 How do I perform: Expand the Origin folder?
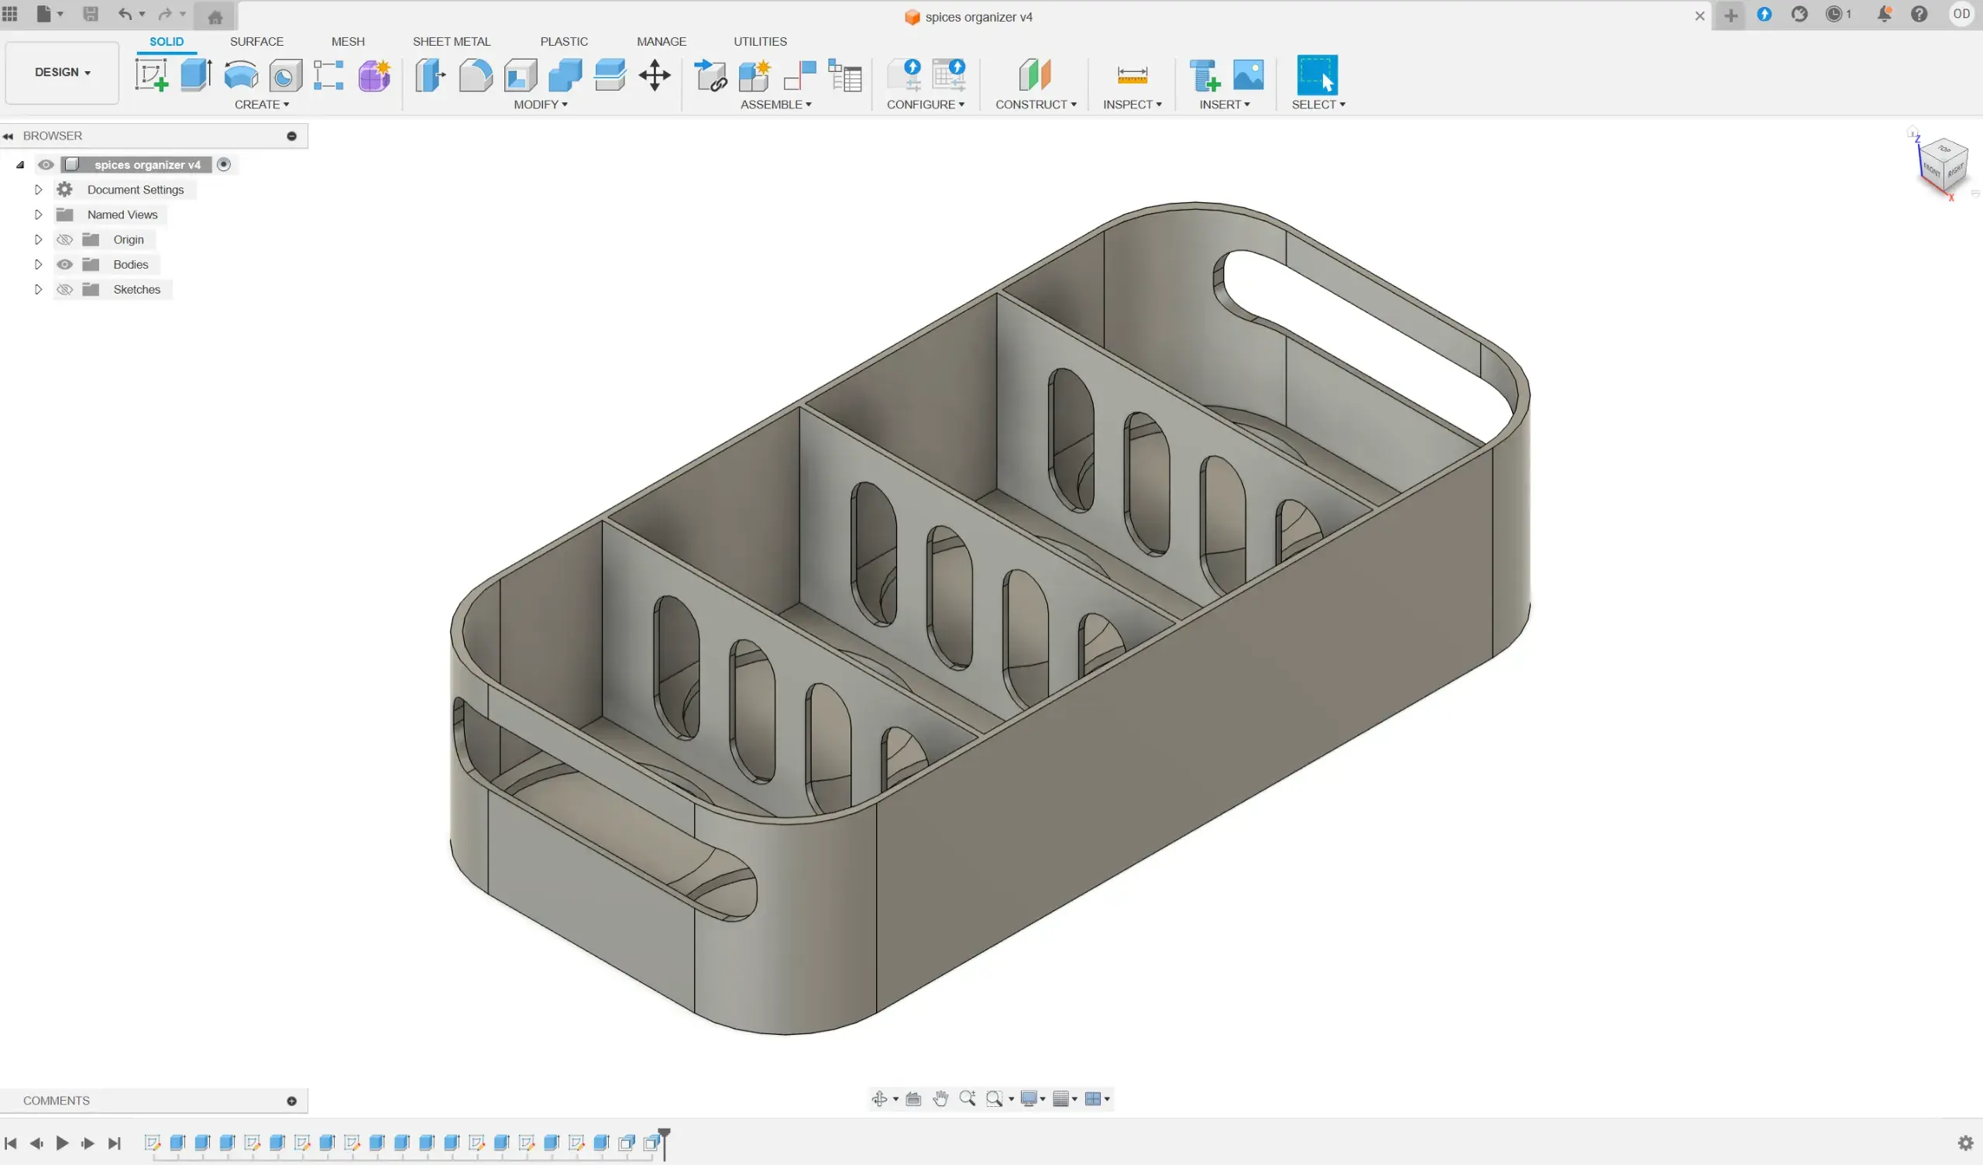(38, 239)
